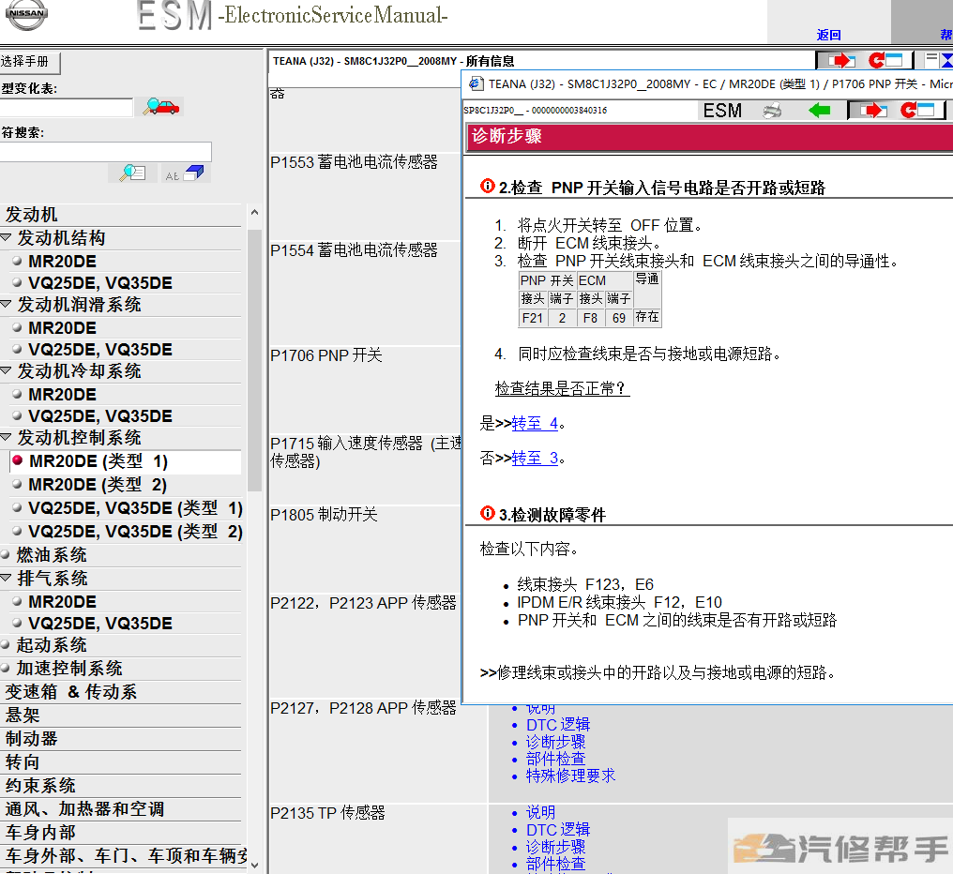Select P1706 PNP 开关 row
The height and width of the screenshot is (874, 953).
pyautogui.click(x=326, y=355)
